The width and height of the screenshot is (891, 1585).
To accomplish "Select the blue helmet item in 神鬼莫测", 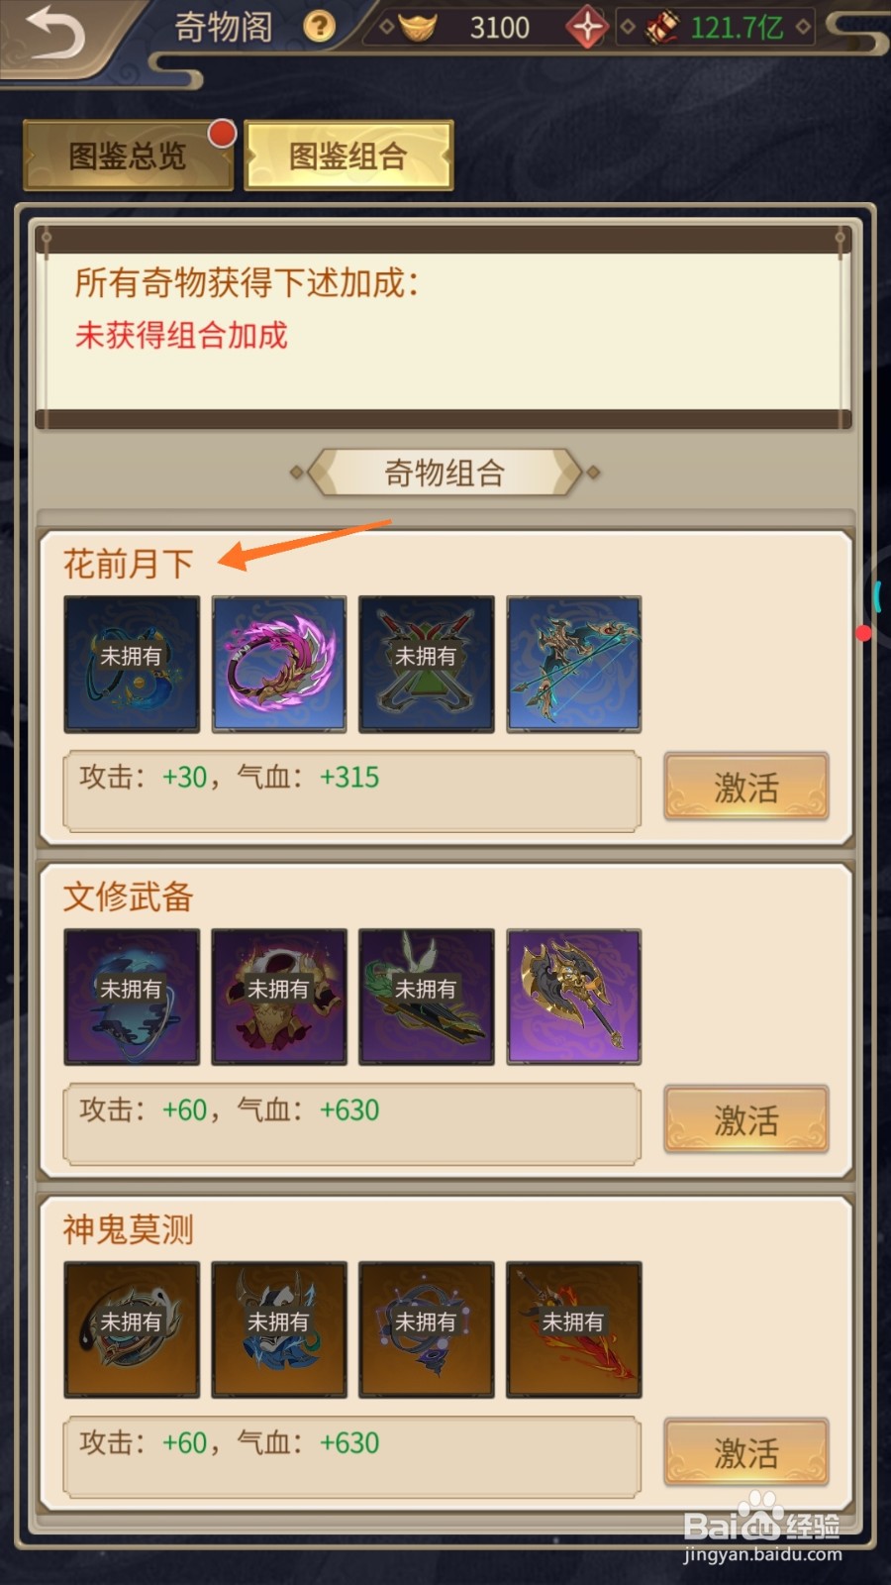I will pyautogui.click(x=279, y=1330).
